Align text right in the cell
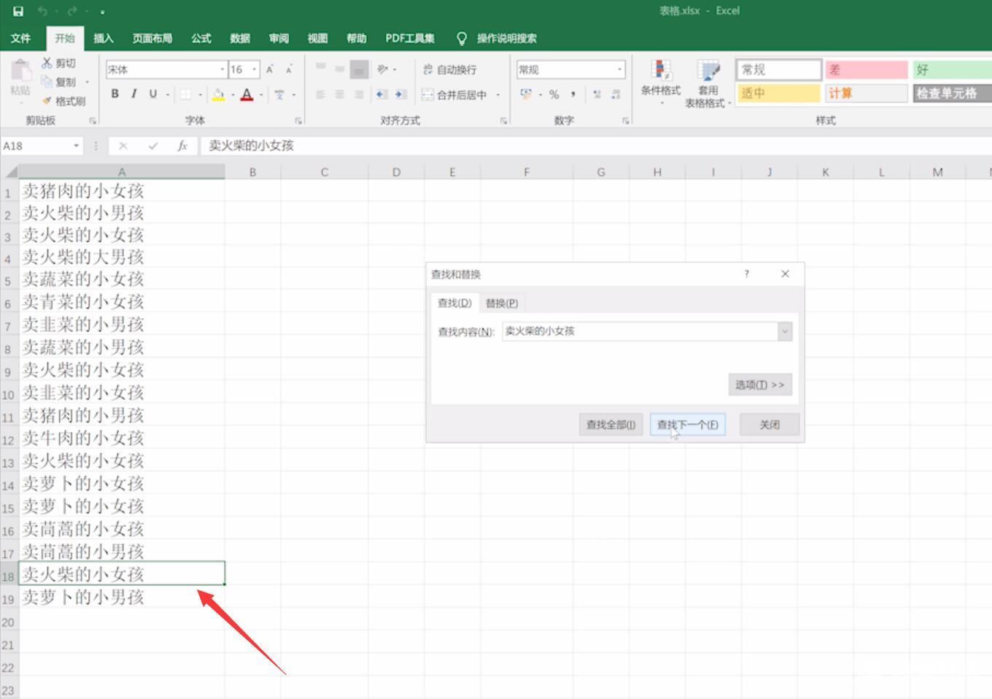The image size is (992, 699). (358, 94)
